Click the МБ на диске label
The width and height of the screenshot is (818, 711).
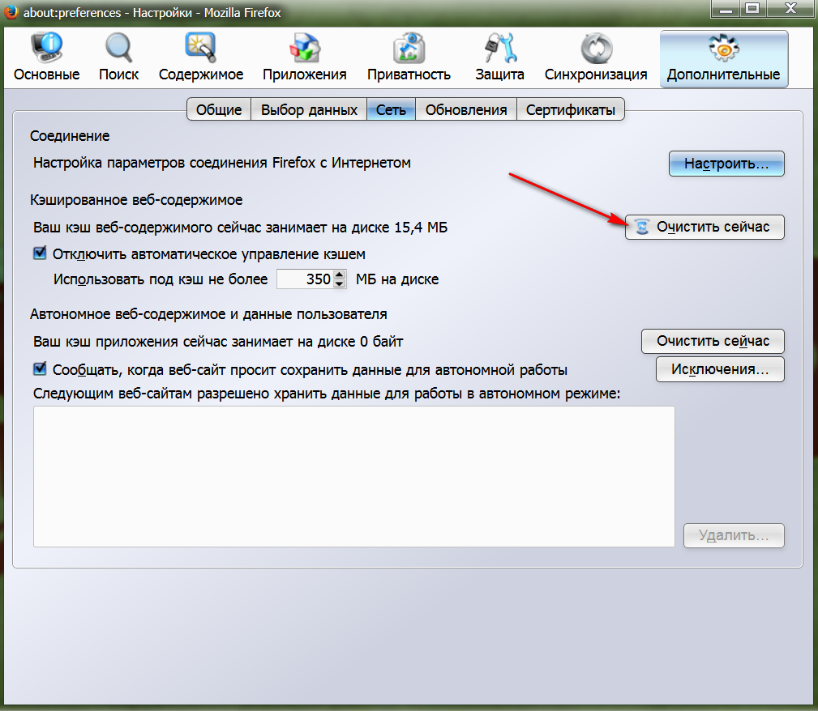pos(397,279)
